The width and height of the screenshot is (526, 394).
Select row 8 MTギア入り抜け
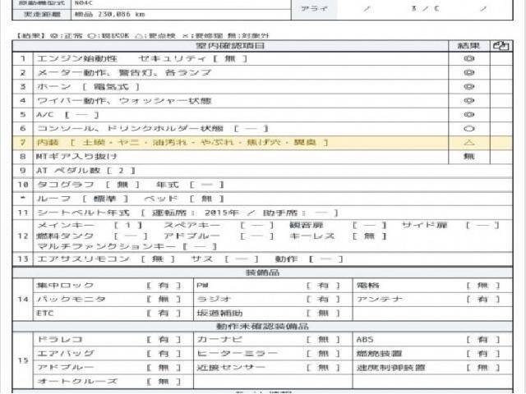pos(76,157)
